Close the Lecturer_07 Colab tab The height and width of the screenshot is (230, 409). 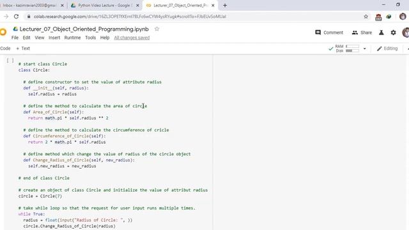[213, 5]
